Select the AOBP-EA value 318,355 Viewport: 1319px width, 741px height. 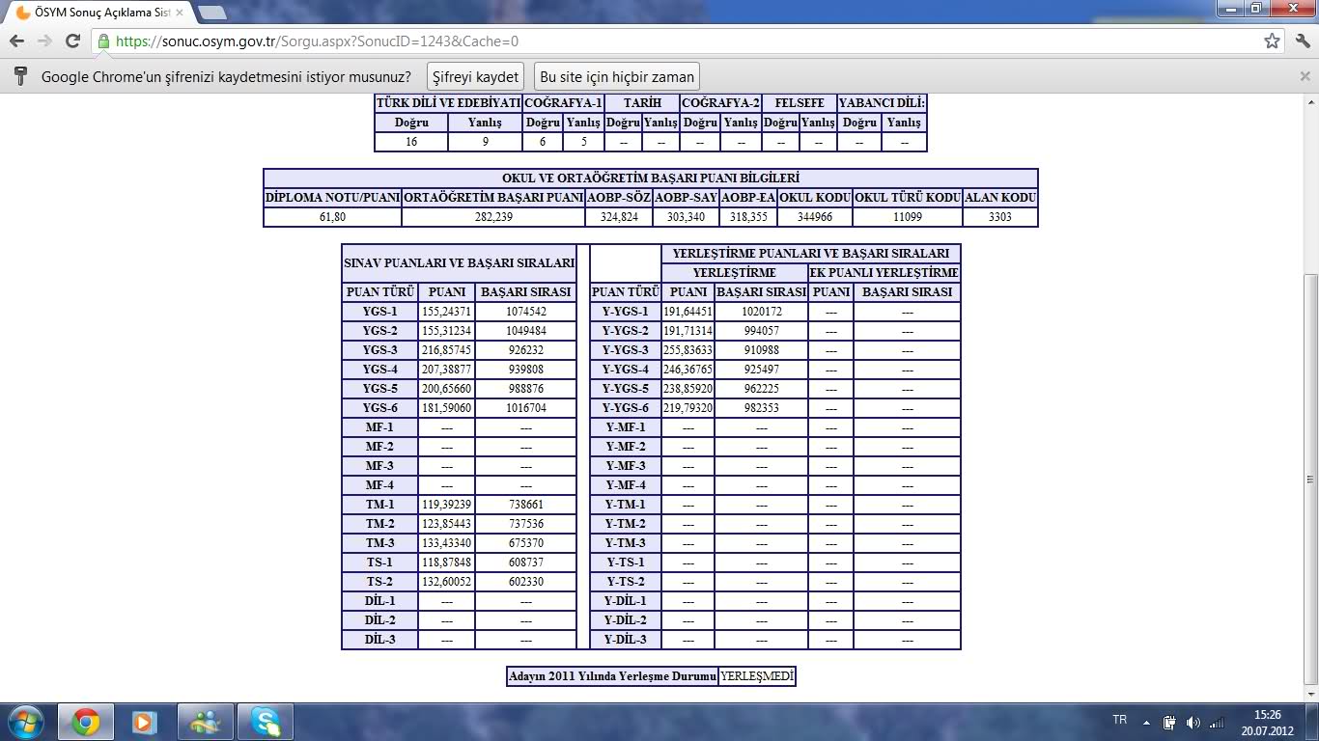point(748,217)
